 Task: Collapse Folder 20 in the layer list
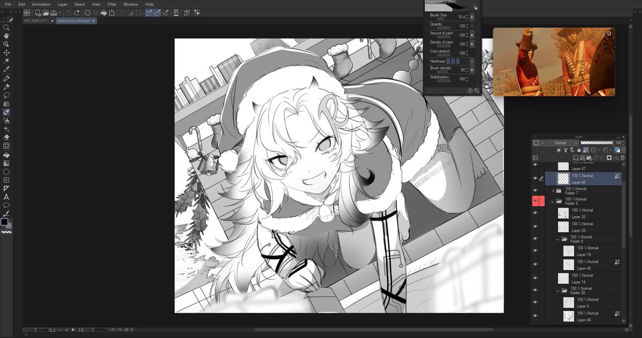pos(558,290)
